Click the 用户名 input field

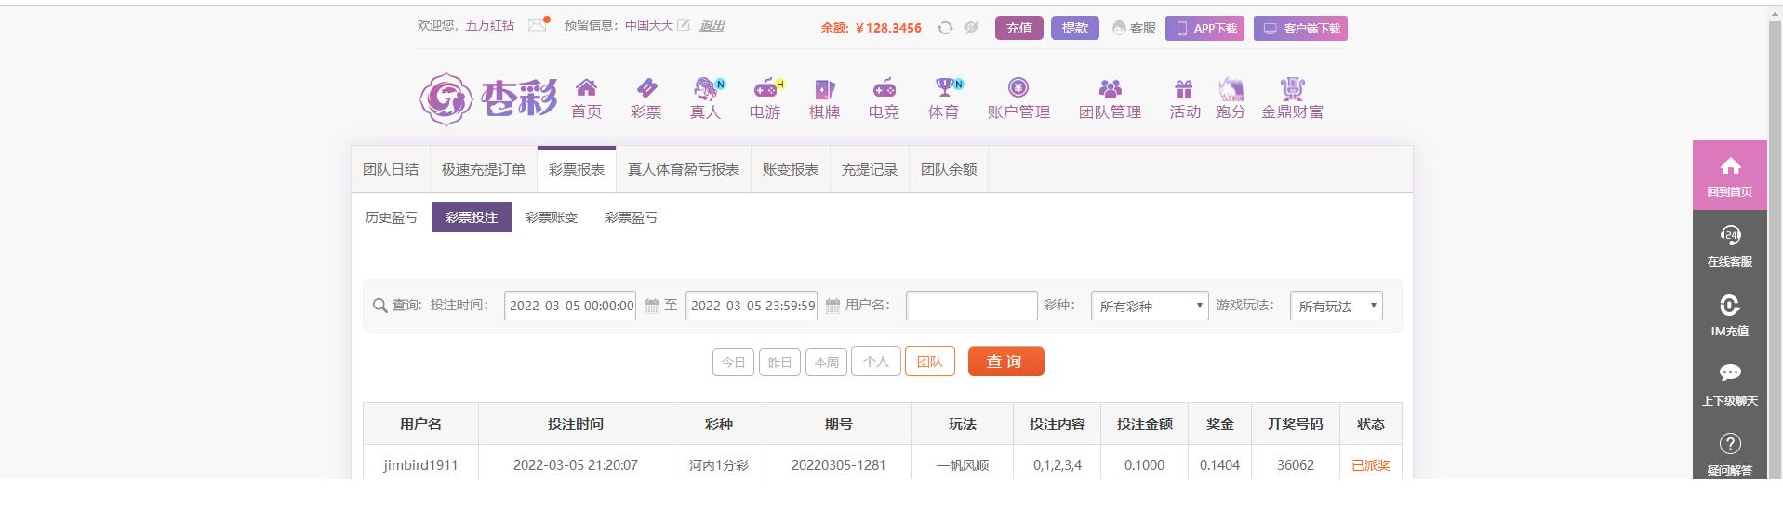coord(971,306)
